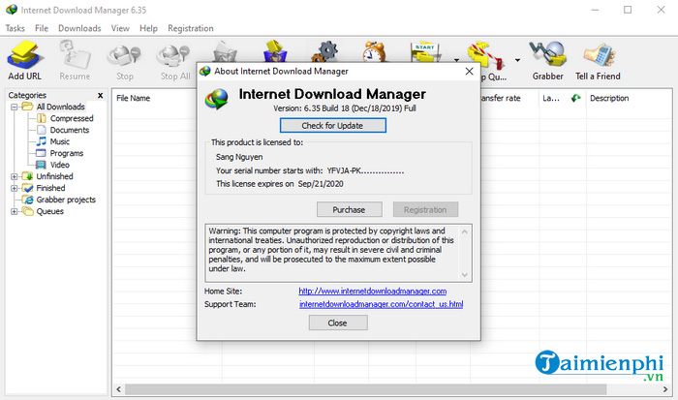Screen dimensions: 678x400
Task: Click the license expiry 'Sep/21/2020' text
Action: point(321,184)
